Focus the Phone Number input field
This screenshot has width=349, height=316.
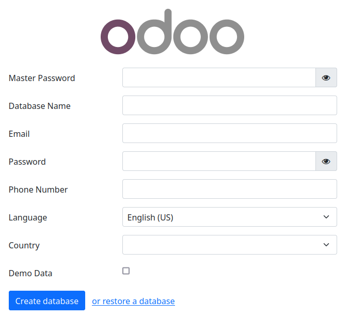[229, 189]
